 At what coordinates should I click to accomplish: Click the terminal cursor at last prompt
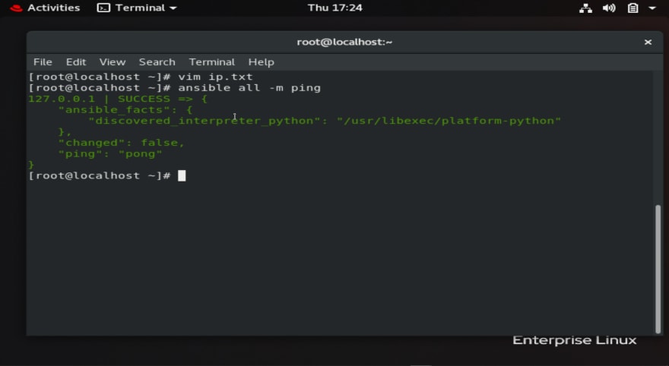point(182,176)
